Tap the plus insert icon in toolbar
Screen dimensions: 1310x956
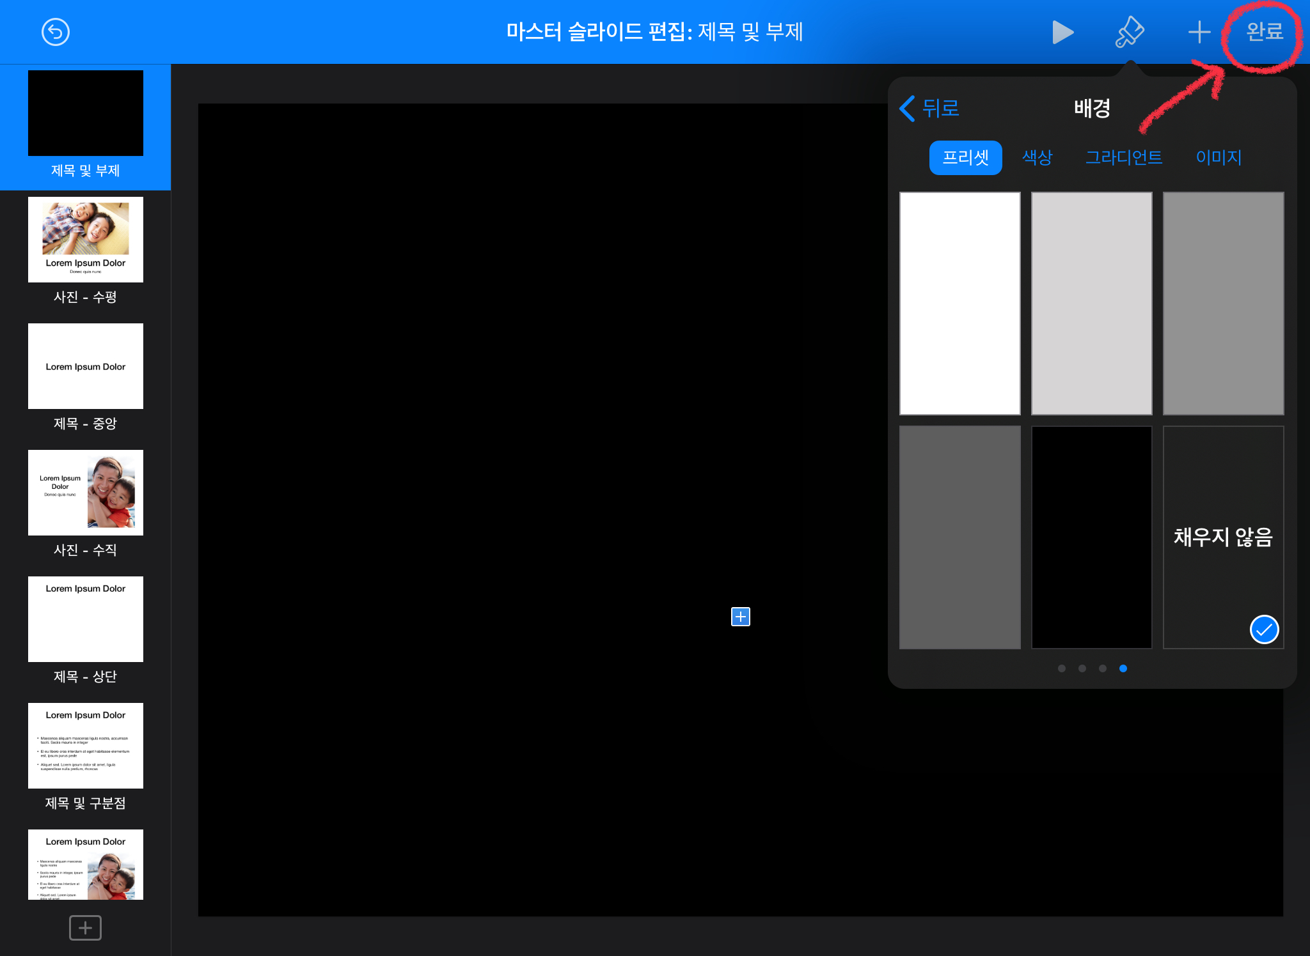1199,32
